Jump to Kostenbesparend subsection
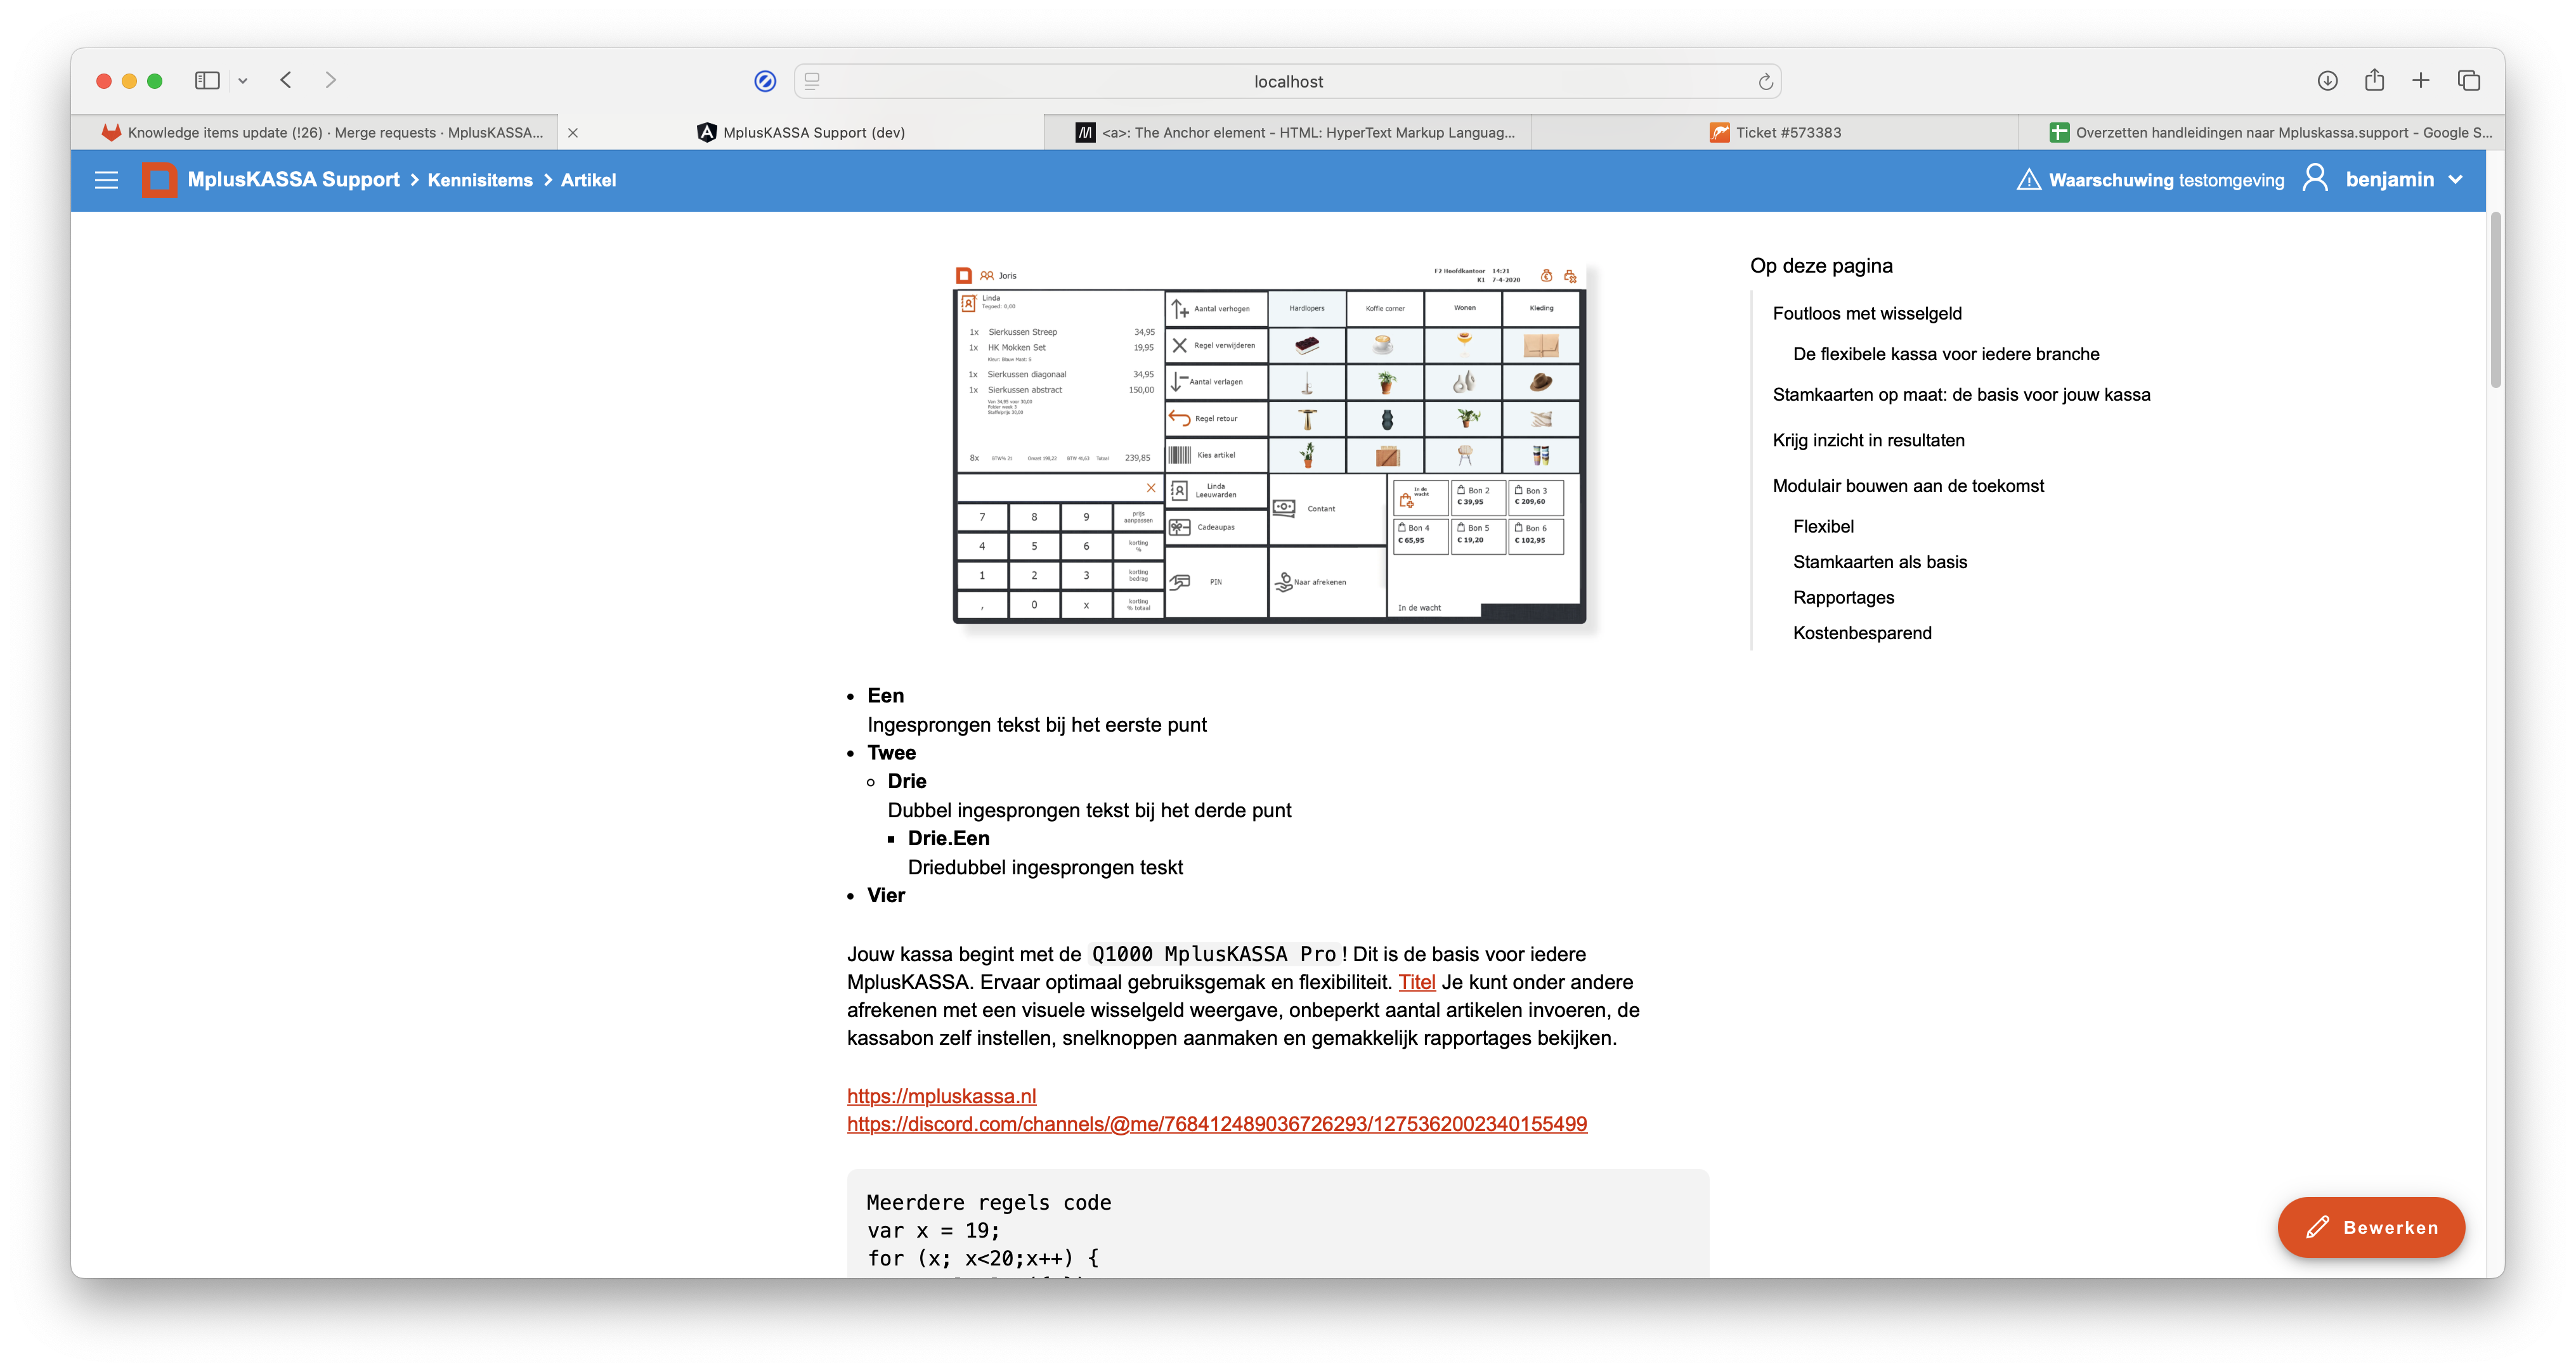This screenshot has height=1372, width=2576. [x=1862, y=633]
